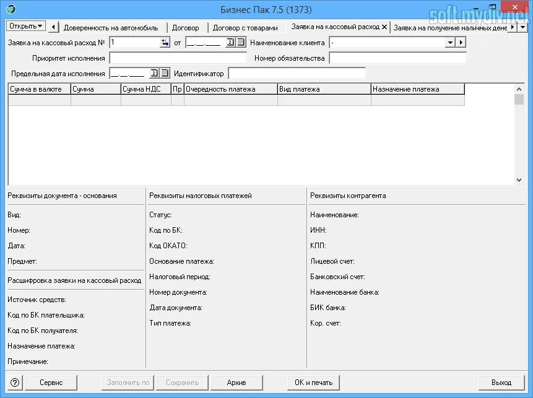Click the Налоговый период: label
533x398 pixels.
click(180, 277)
